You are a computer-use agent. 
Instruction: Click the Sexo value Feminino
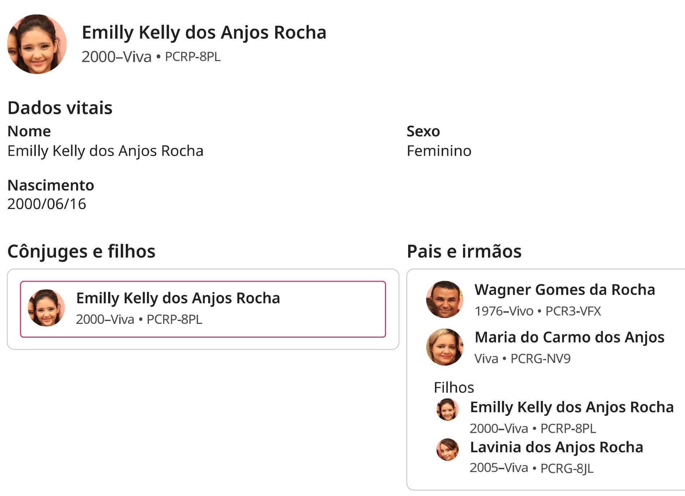[x=439, y=151]
